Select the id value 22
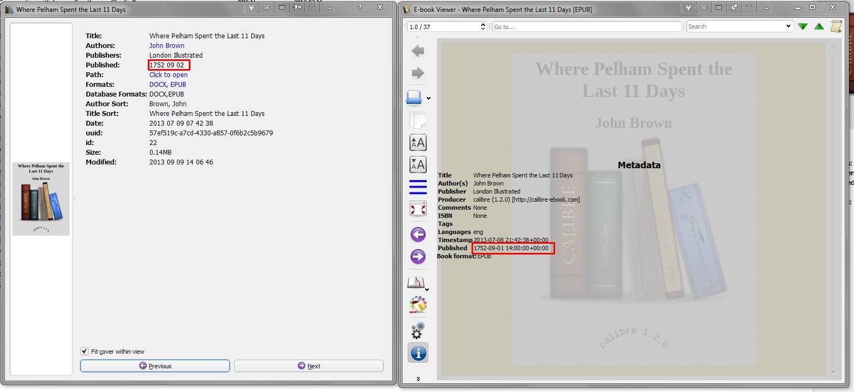This screenshot has width=854, height=392. [x=153, y=143]
